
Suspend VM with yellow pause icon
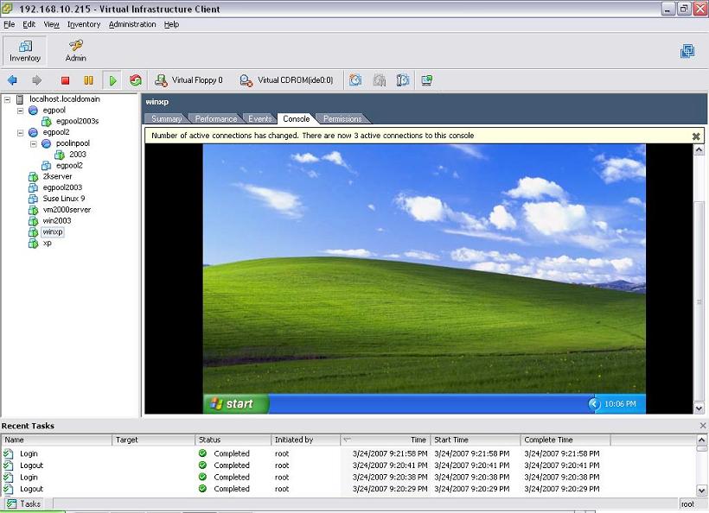click(x=88, y=80)
